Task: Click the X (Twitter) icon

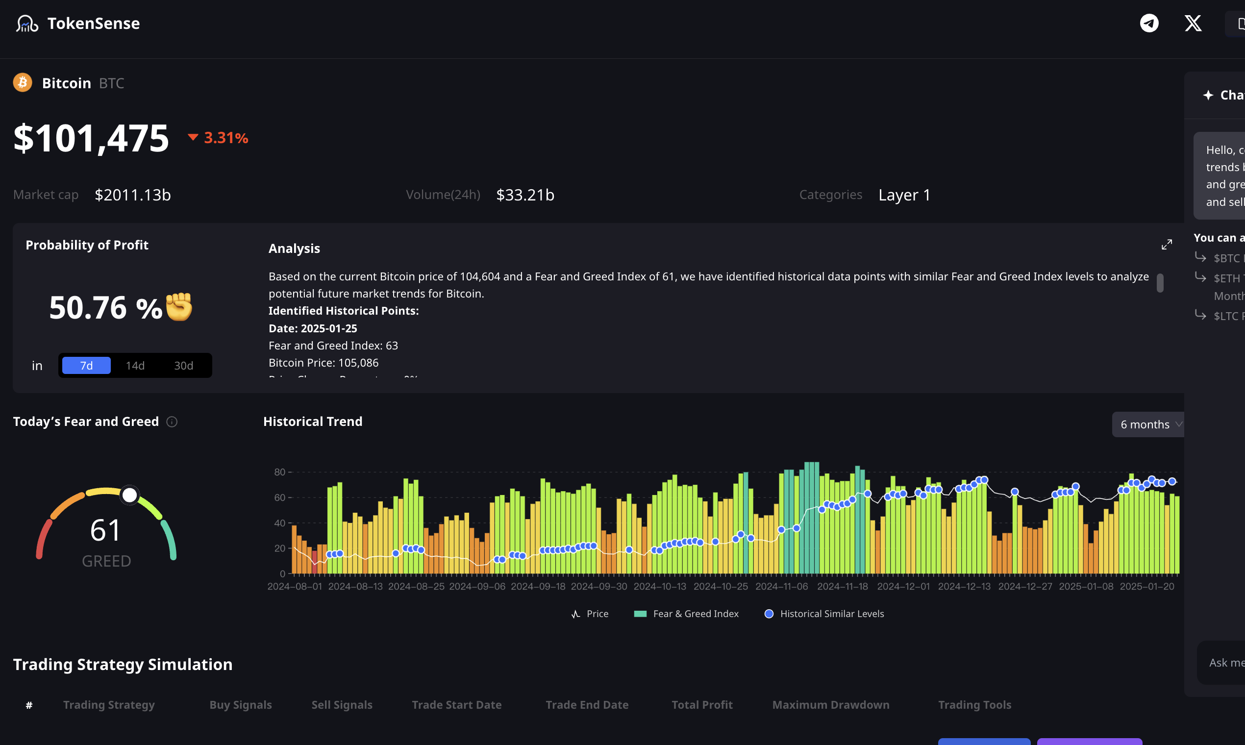Action: (x=1193, y=23)
